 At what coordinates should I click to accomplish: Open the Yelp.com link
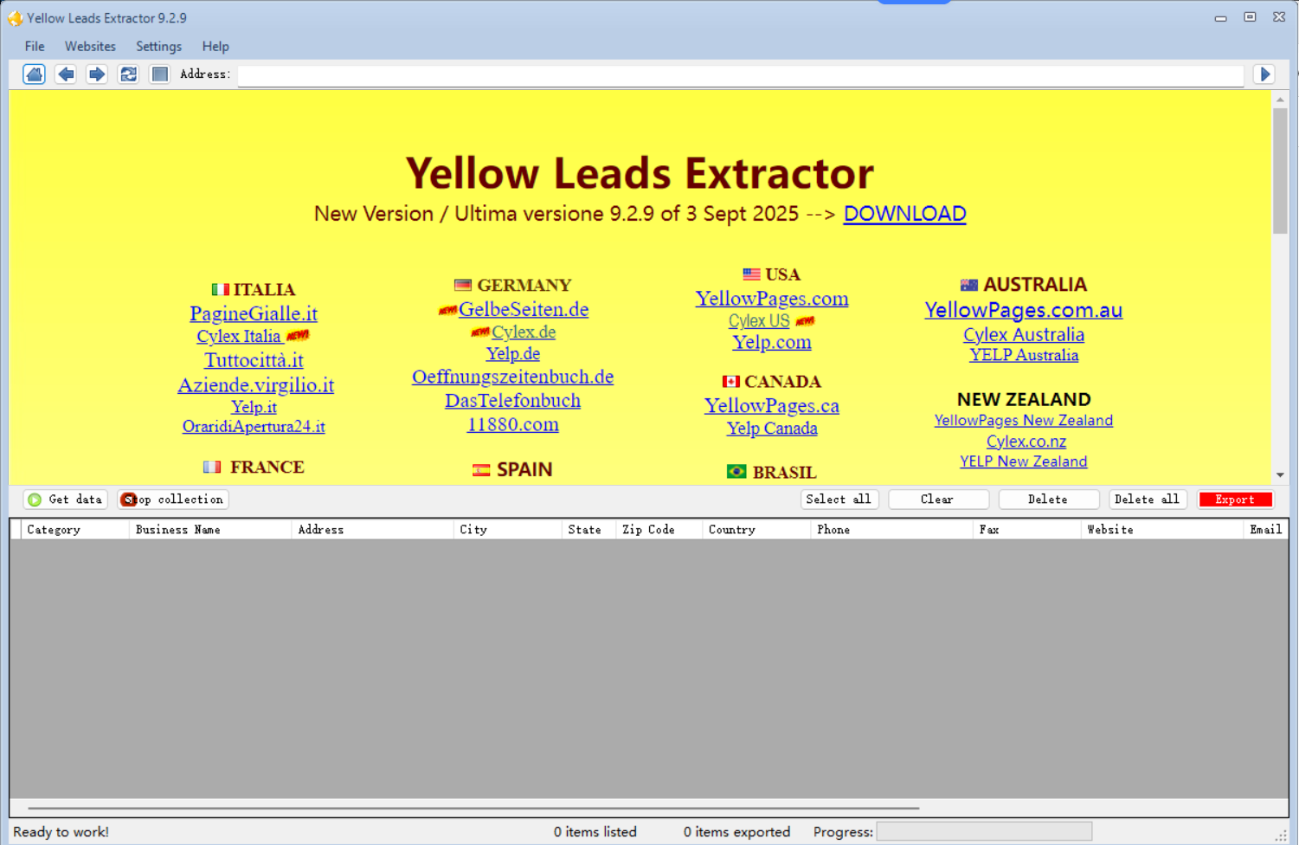[772, 343]
